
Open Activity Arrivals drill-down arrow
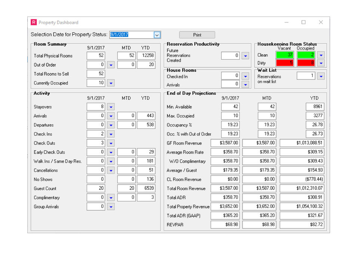(x=111, y=116)
